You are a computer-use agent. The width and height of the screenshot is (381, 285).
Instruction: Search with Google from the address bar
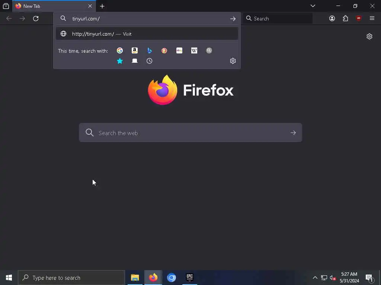120,50
